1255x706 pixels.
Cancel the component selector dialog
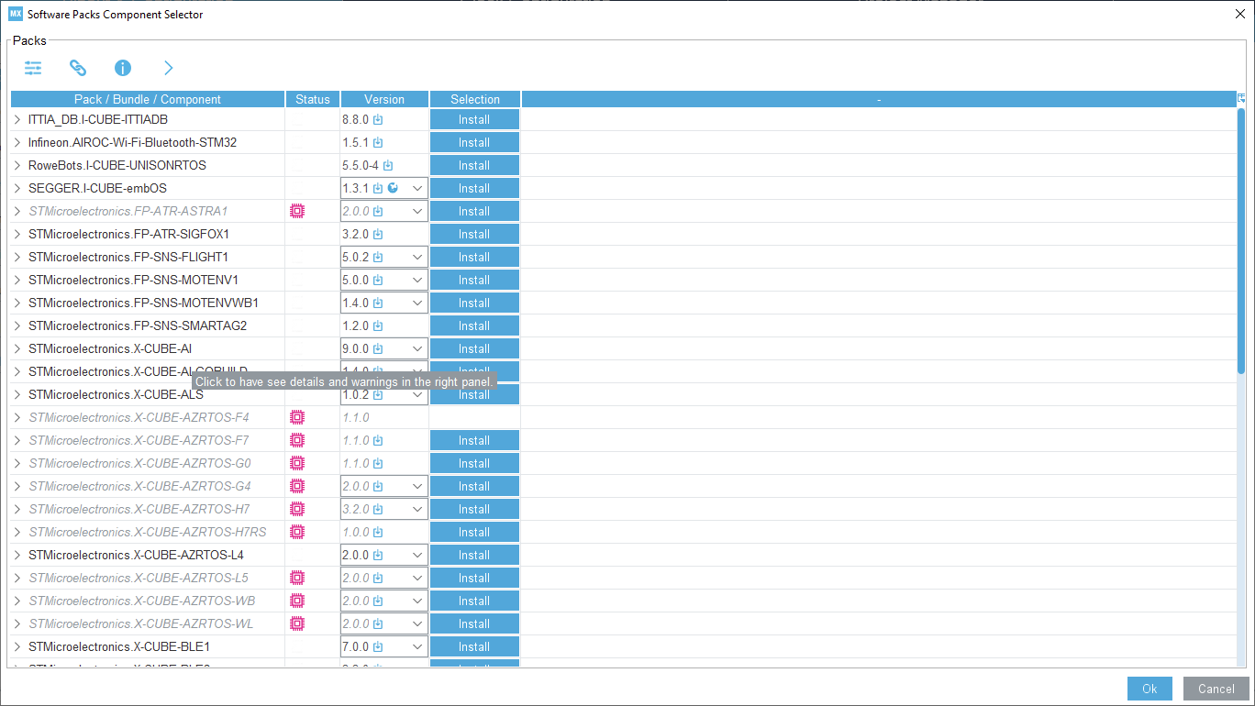1216,688
